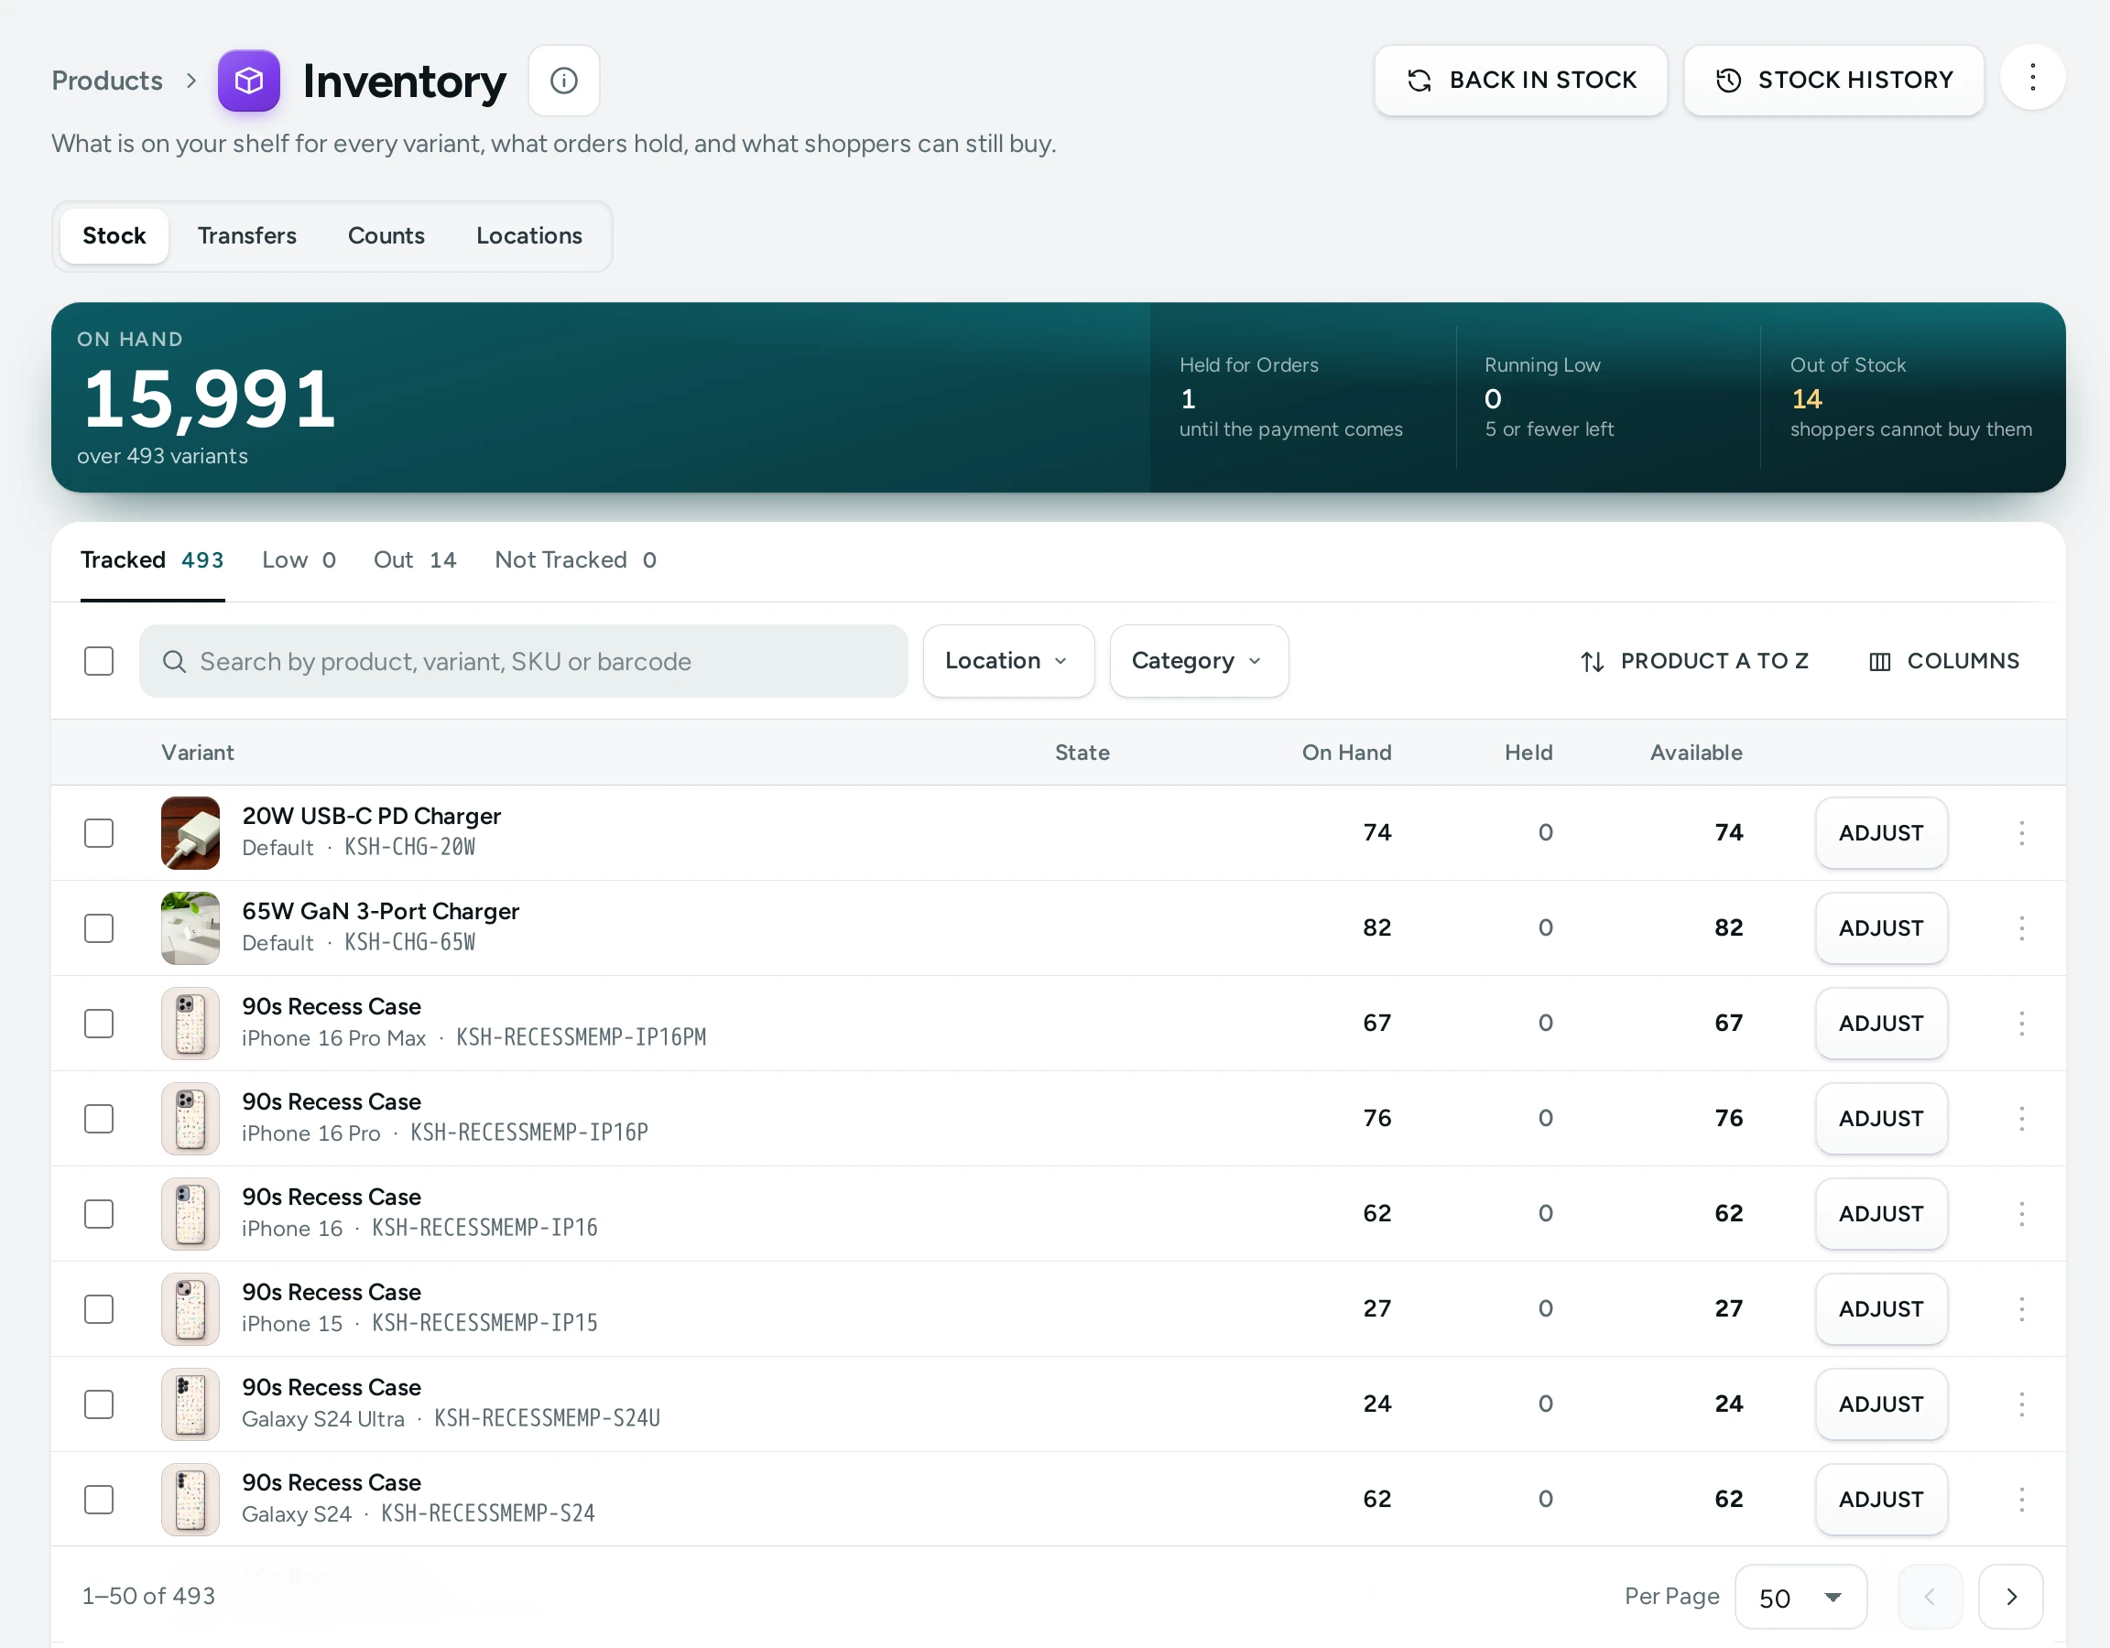The image size is (2110, 1648).
Task: Open row menu for KSH-RECESSMEMP-IP16P variant
Action: pyautogui.click(x=2021, y=1119)
